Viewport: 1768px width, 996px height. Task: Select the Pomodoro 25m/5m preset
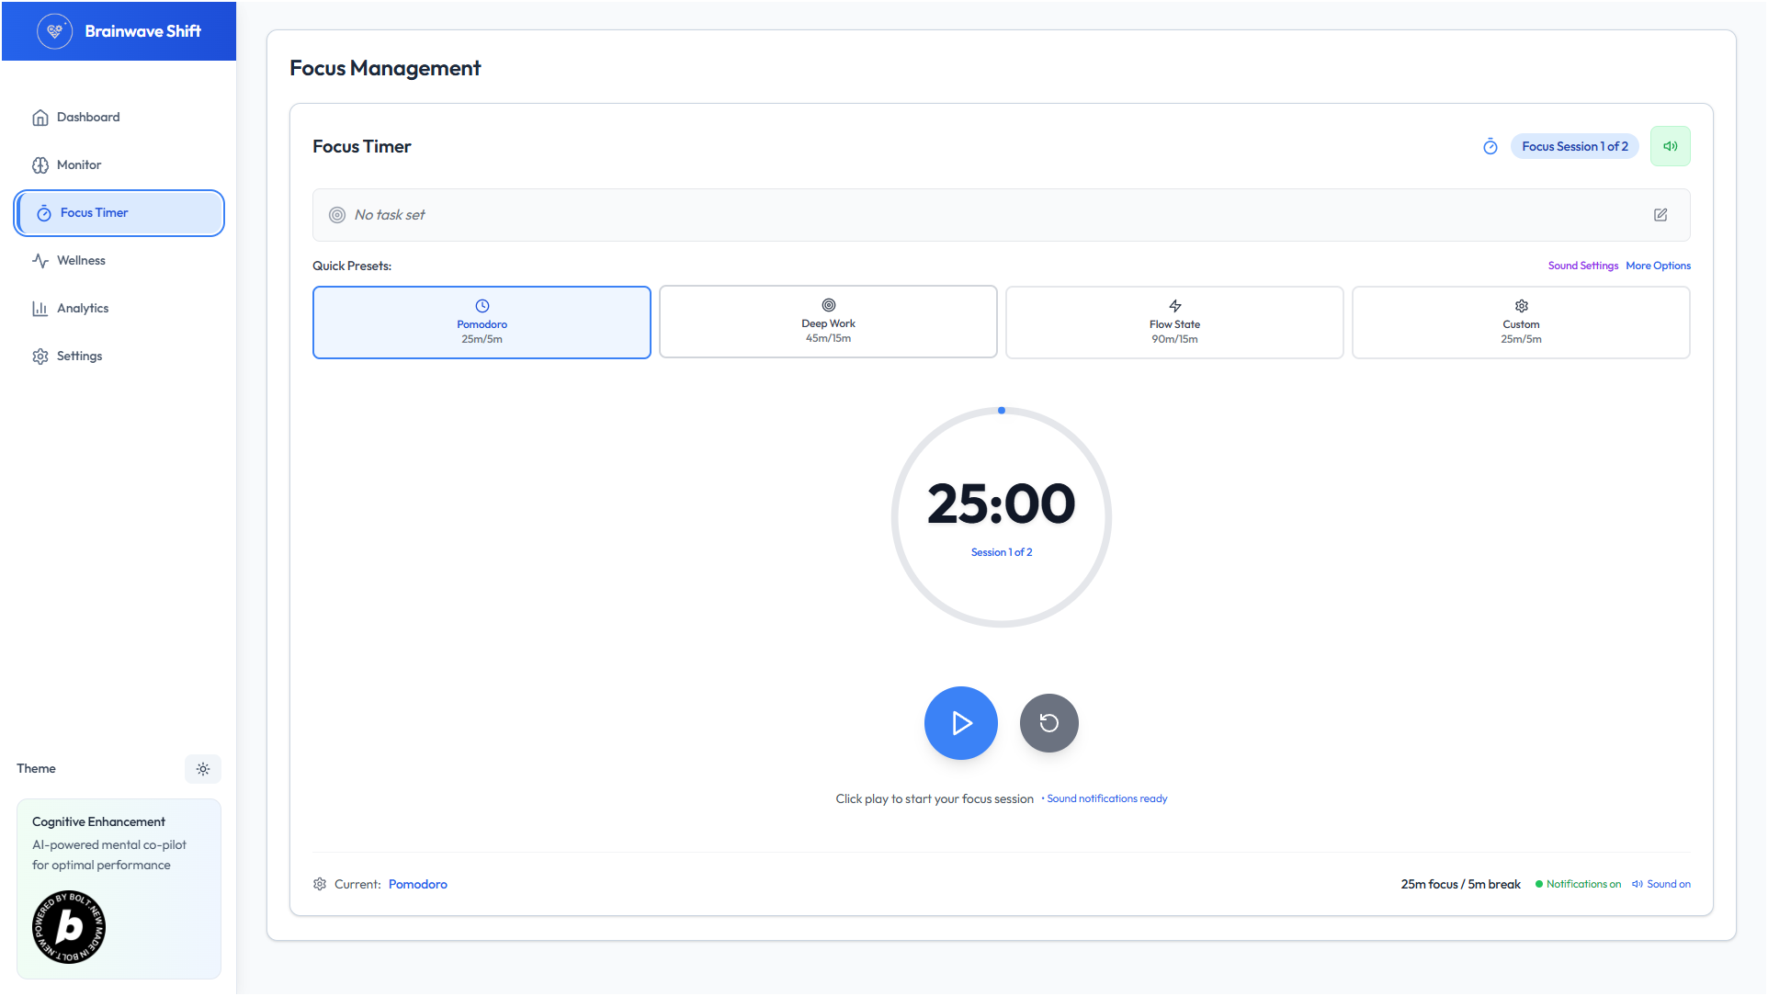(x=482, y=323)
